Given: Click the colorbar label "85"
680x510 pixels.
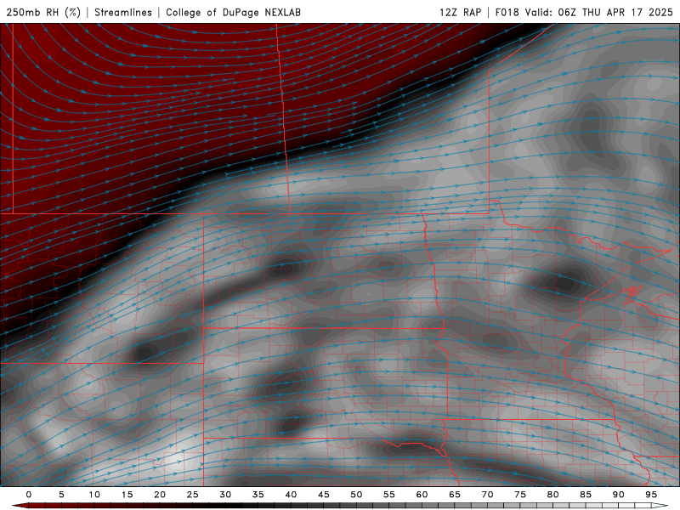Looking at the screenshot, I should pyautogui.click(x=586, y=495).
